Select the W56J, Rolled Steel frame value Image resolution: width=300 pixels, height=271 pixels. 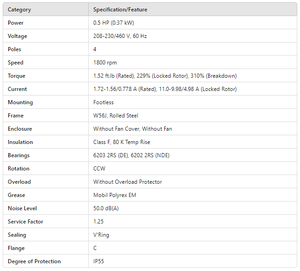click(x=116, y=116)
